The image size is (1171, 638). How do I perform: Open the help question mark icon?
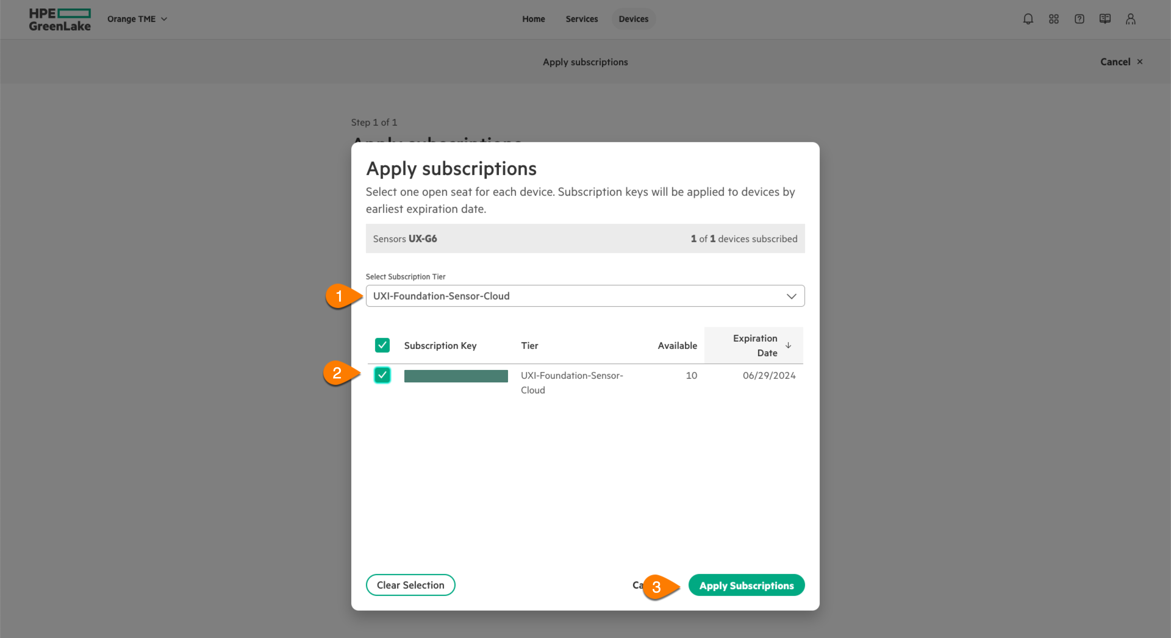(x=1079, y=19)
